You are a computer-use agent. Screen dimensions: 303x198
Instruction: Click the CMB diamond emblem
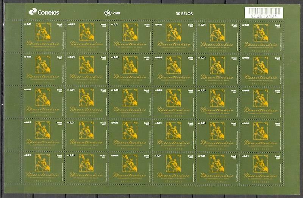pyautogui.click(x=108, y=13)
